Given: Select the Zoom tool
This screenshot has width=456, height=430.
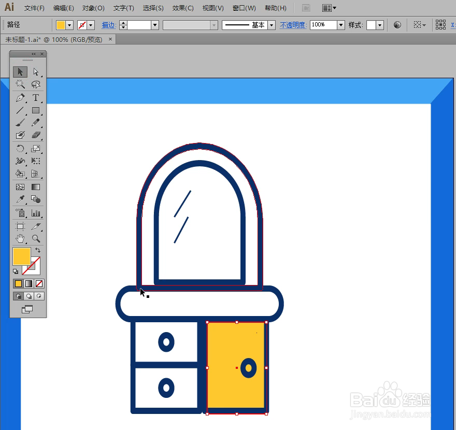Looking at the screenshot, I should tap(36, 239).
